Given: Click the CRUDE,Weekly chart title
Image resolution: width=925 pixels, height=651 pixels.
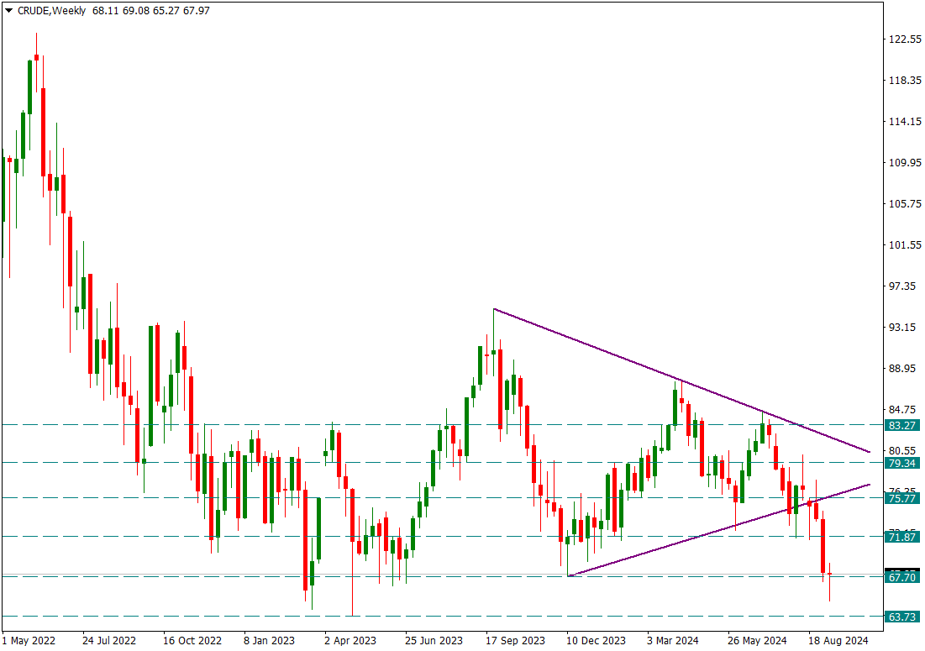Looking at the screenshot, I should click(51, 11).
